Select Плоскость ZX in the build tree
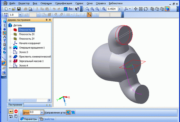This screenshot has height=122, width=180. pyautogui.click(x=26, y=34)
